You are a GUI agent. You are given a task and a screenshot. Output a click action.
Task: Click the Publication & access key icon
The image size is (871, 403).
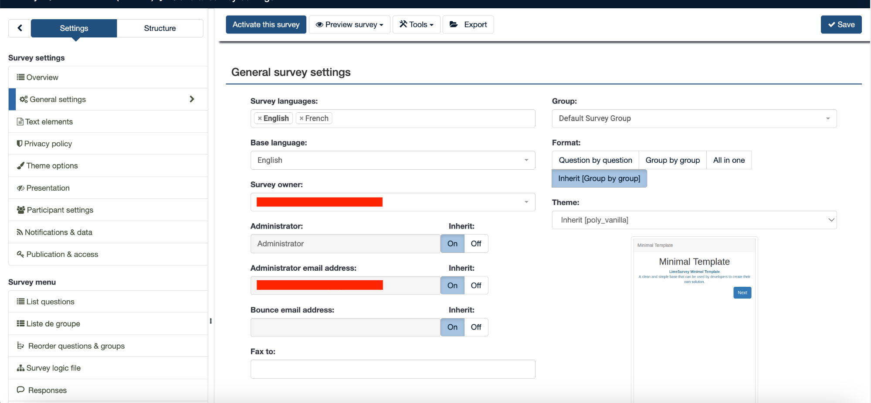coord(20,254)
